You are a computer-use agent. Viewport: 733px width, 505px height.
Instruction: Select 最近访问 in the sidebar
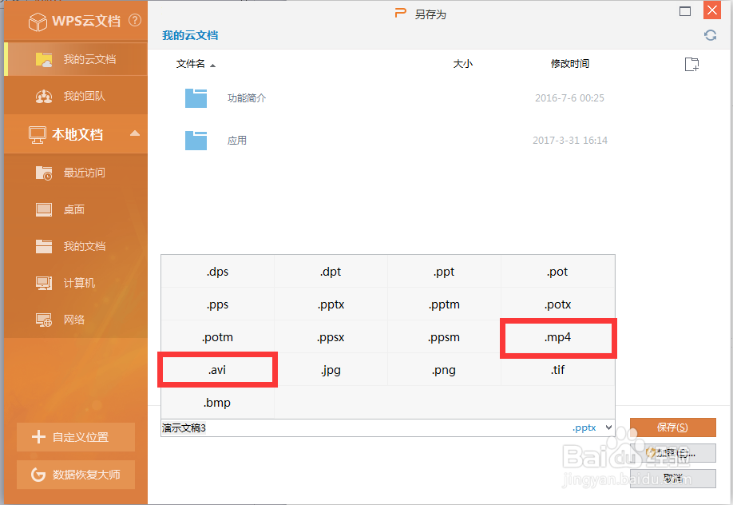point(75,172)
